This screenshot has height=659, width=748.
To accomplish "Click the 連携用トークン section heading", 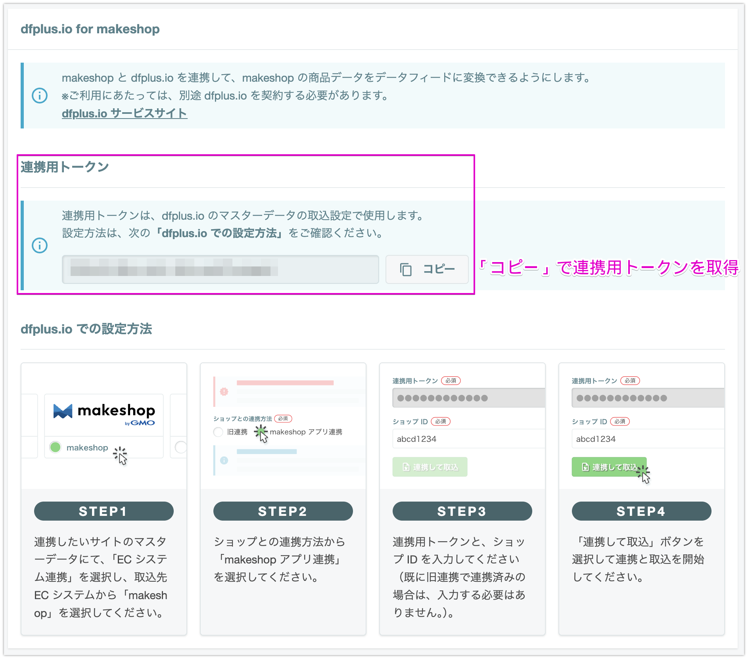I will (x=65, y=167).
